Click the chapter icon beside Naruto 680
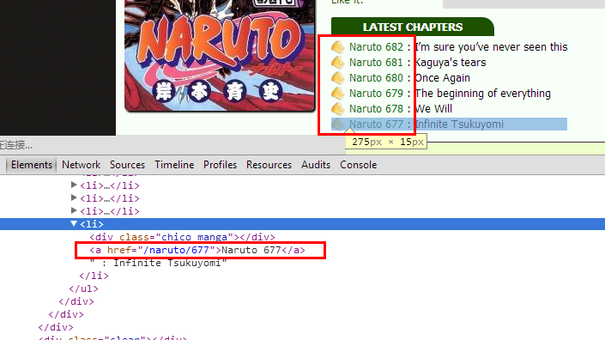 [337, 77]
